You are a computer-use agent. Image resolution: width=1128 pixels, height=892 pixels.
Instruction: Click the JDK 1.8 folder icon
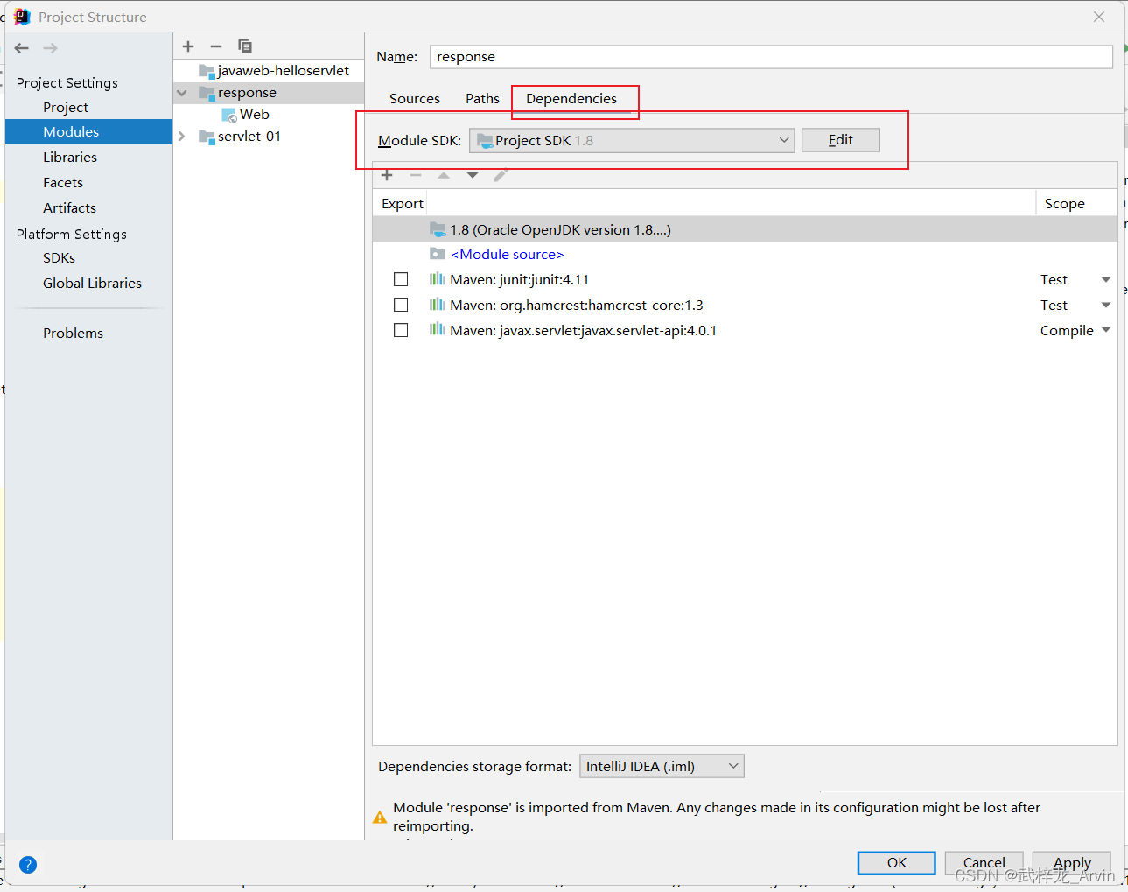pos(438,229)
